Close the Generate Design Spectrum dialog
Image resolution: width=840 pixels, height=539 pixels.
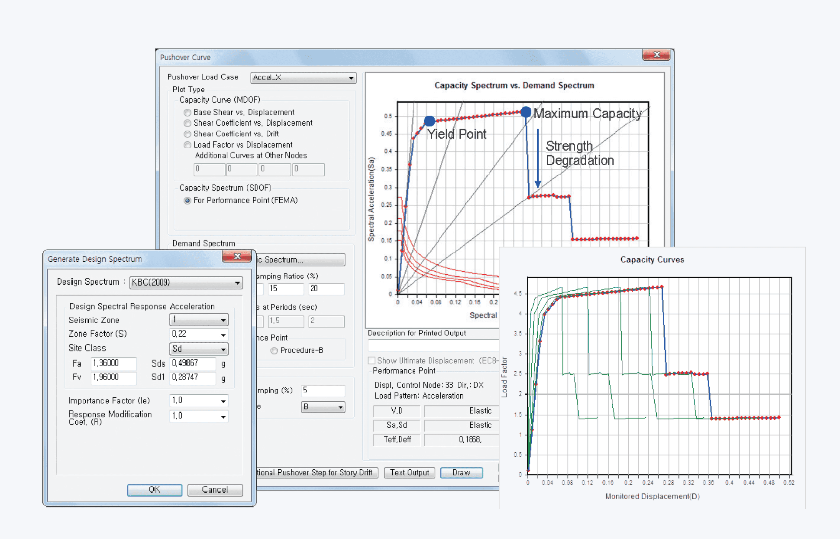click(237, 257)
